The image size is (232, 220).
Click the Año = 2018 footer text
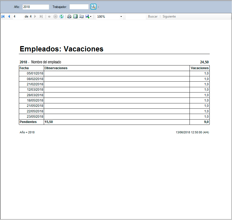pyautogui.click(x=27, y=132)
